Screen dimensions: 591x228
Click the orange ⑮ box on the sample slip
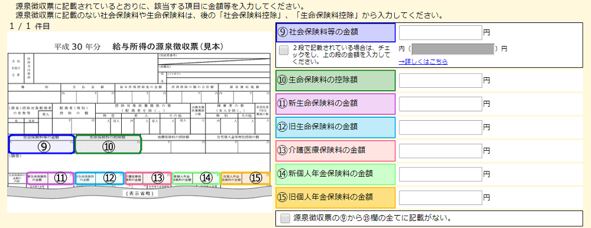pos(245,178)
